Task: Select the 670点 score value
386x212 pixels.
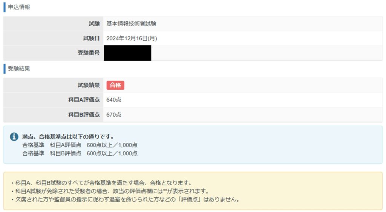Action: click(x=114, y=115)
